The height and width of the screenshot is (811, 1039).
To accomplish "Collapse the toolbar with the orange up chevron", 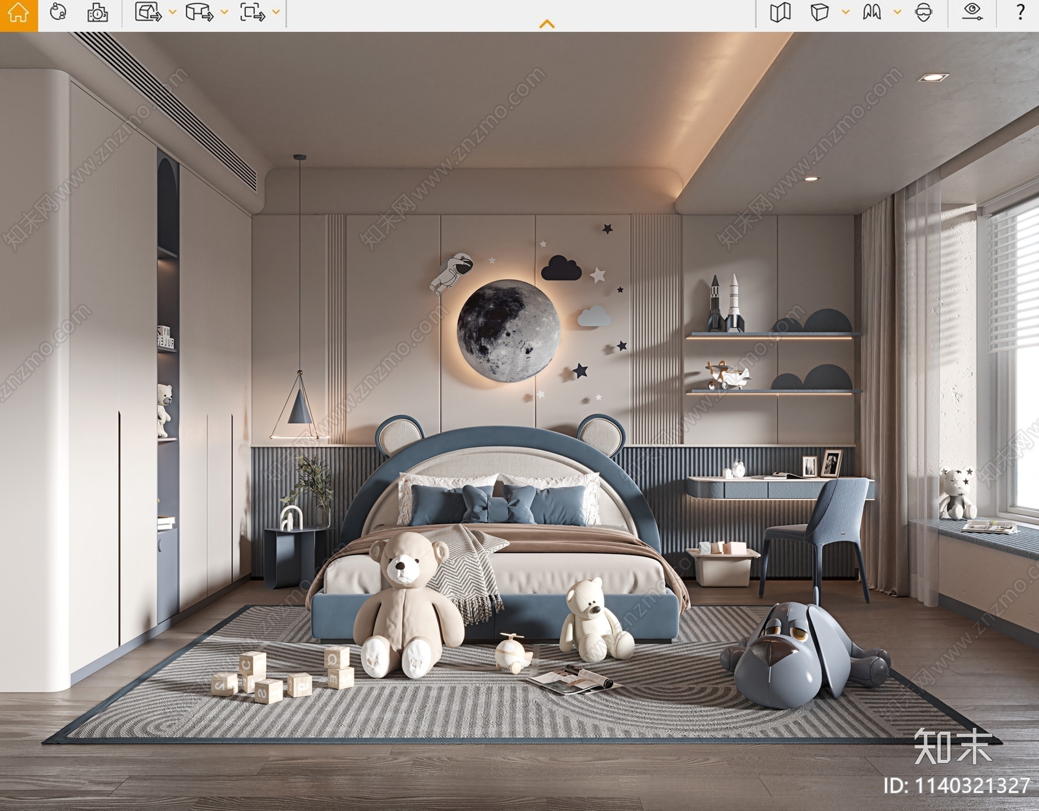I will pyautogui.click(x=547, y=24).
